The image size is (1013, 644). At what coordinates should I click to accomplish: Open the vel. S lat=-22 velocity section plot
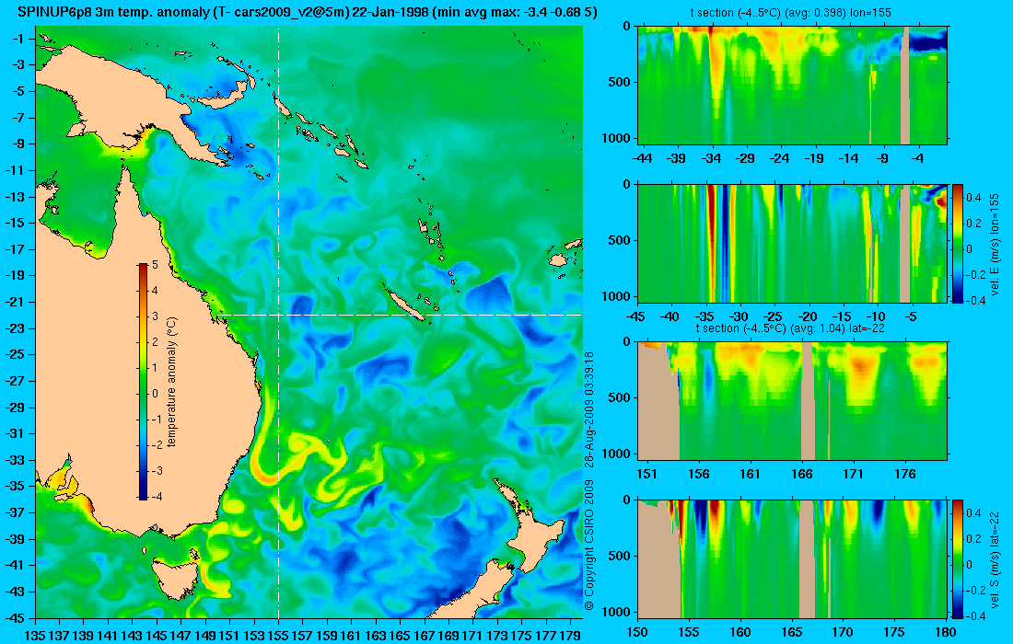pos(793,558)
